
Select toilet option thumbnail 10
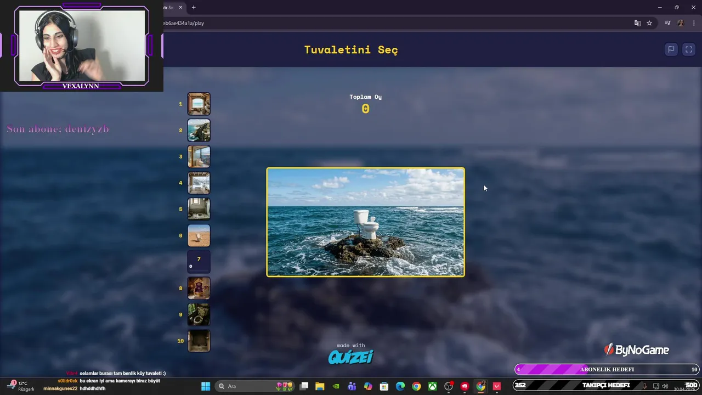tap(199, 341)
